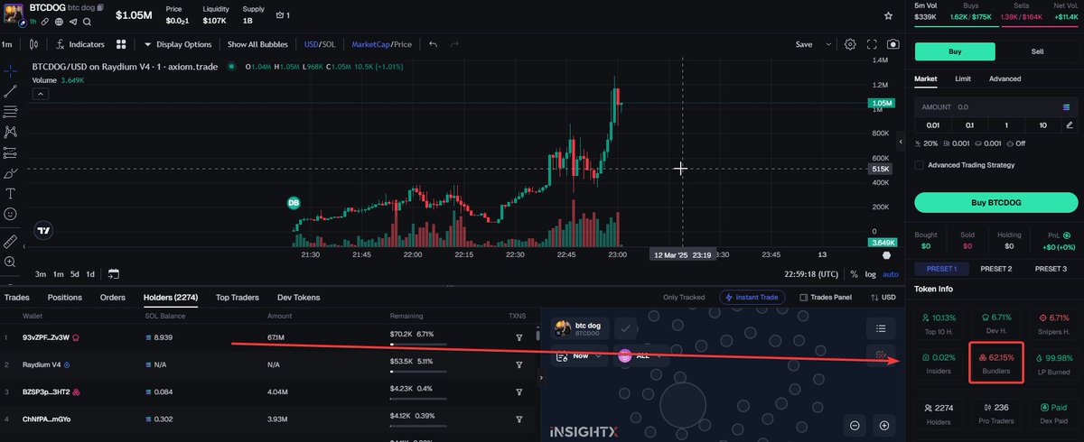
Task: Select the ruler measure tool
Action: point(10,241)
